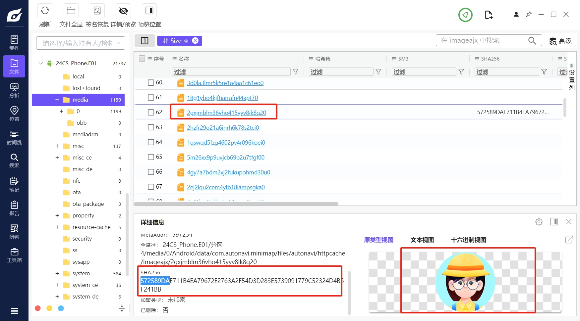Screen dimensions: 580x321
Task: Open detail panel settings gear
Action: coord(539,222)
